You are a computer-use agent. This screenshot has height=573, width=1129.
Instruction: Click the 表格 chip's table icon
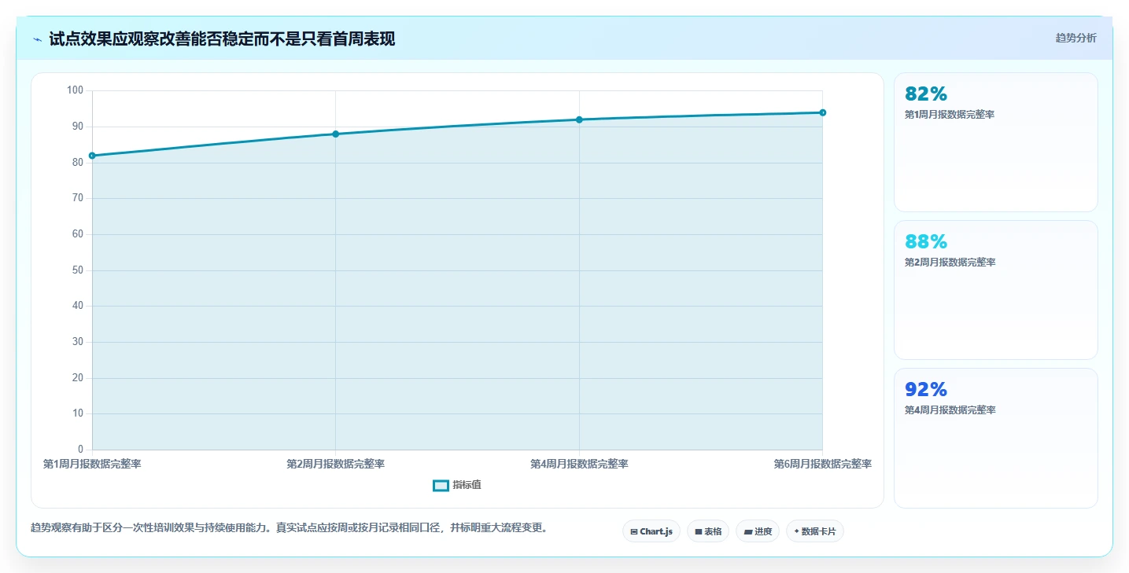(x=699, y=532)
